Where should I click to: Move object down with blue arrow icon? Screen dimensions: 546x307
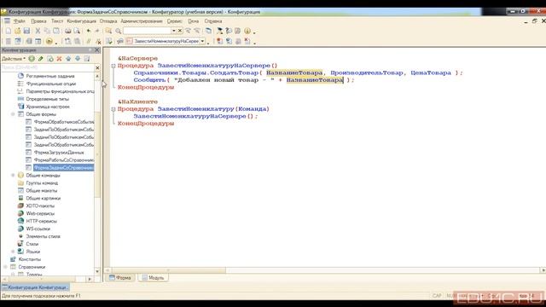click(x=78, y=59)
